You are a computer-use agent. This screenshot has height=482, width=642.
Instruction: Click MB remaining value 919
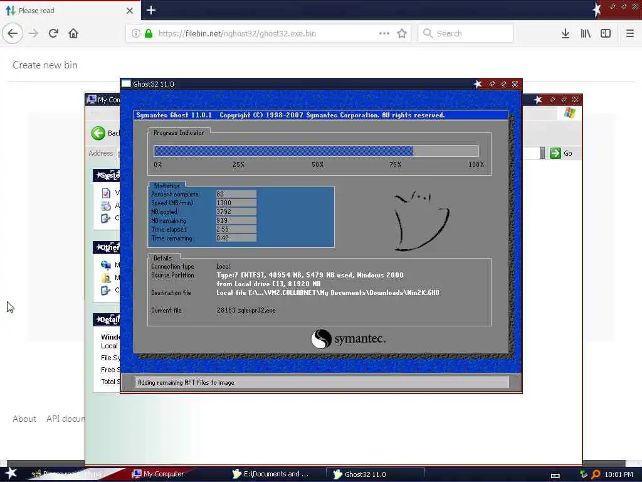236,220
